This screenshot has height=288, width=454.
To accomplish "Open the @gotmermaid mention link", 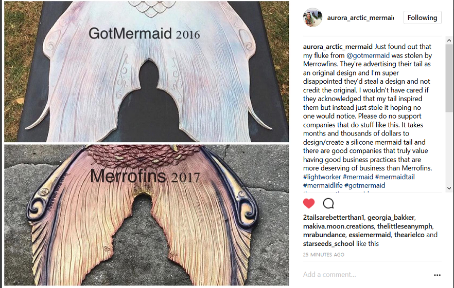I will coord(368,55).
